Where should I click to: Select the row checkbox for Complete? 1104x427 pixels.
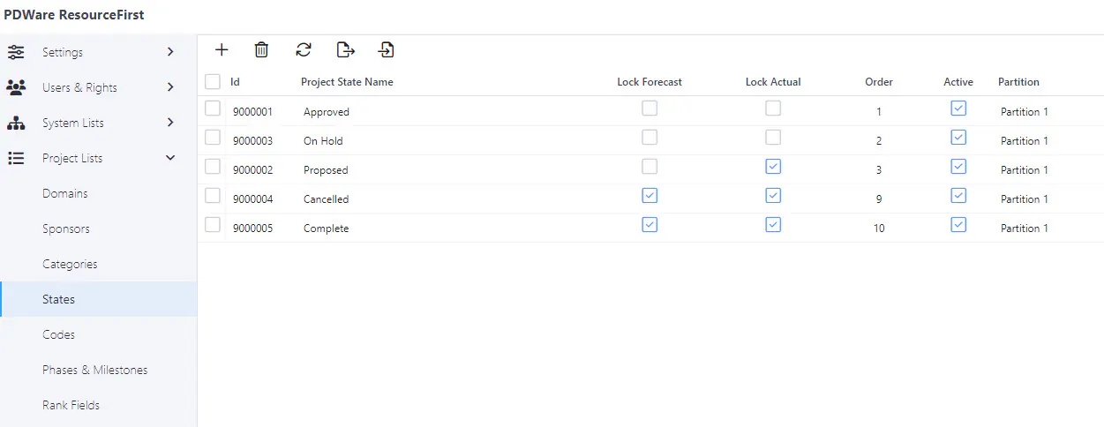[x=213, y=225]
